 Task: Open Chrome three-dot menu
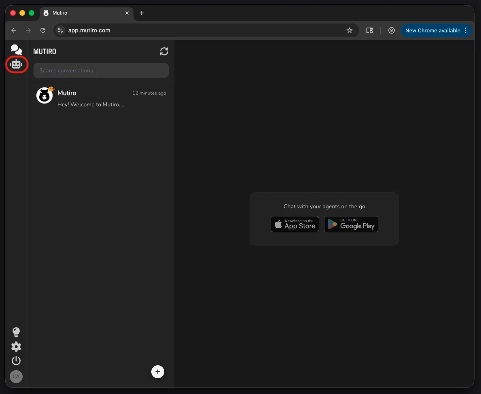point(466,30)
